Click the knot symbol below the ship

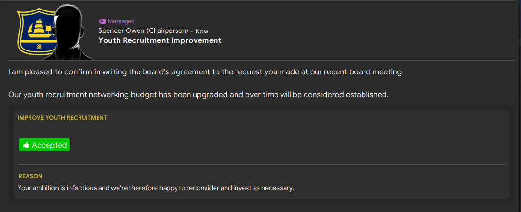pyautogui.click(x=39, y=46)
